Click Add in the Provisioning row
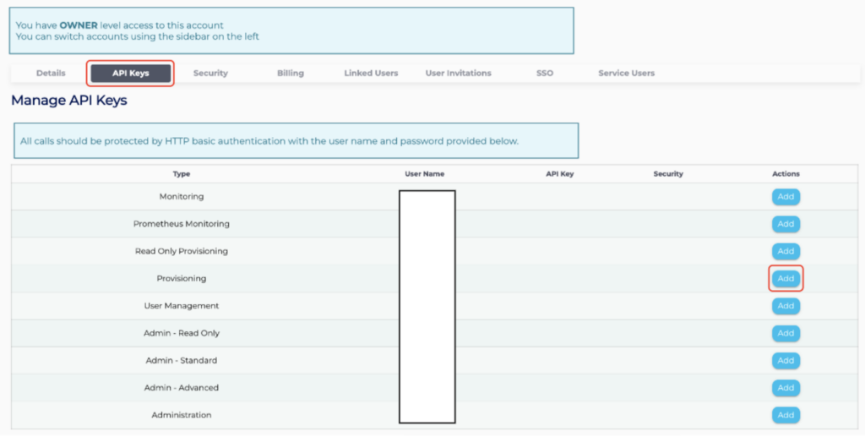Viewport: 865px width, 437px height. (786, 279)
